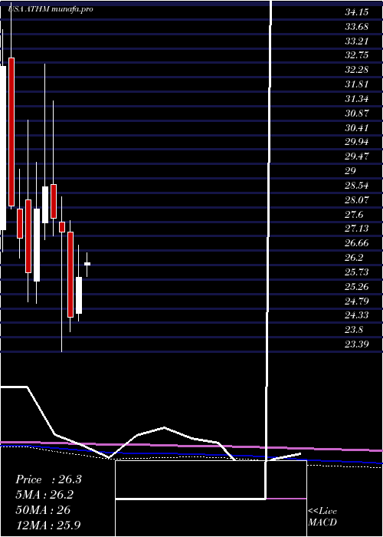Click the 27.13 price axis label

[357, 229]
